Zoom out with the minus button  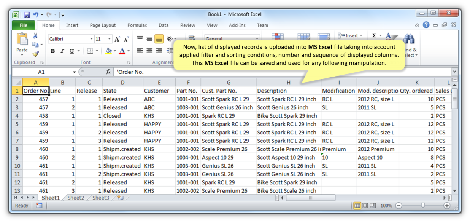[x=399, y=206]
